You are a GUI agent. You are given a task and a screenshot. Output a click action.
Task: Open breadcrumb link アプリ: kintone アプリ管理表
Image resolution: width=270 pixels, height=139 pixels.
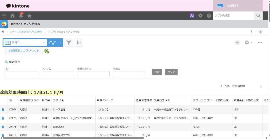click(64, 32)
